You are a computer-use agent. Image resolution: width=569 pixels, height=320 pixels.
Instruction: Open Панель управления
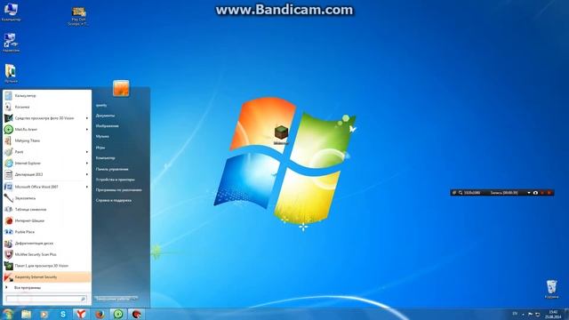[x=112, y=169]
